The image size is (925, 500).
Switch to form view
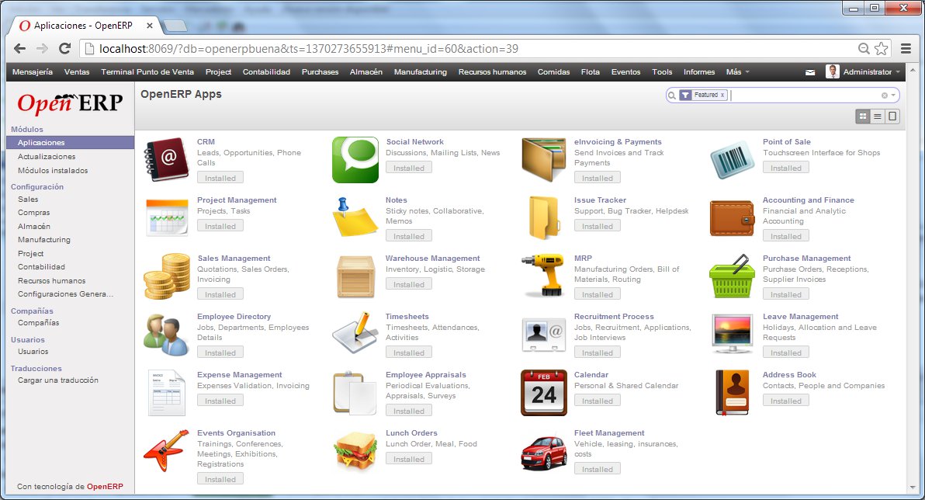coord(892,116)
